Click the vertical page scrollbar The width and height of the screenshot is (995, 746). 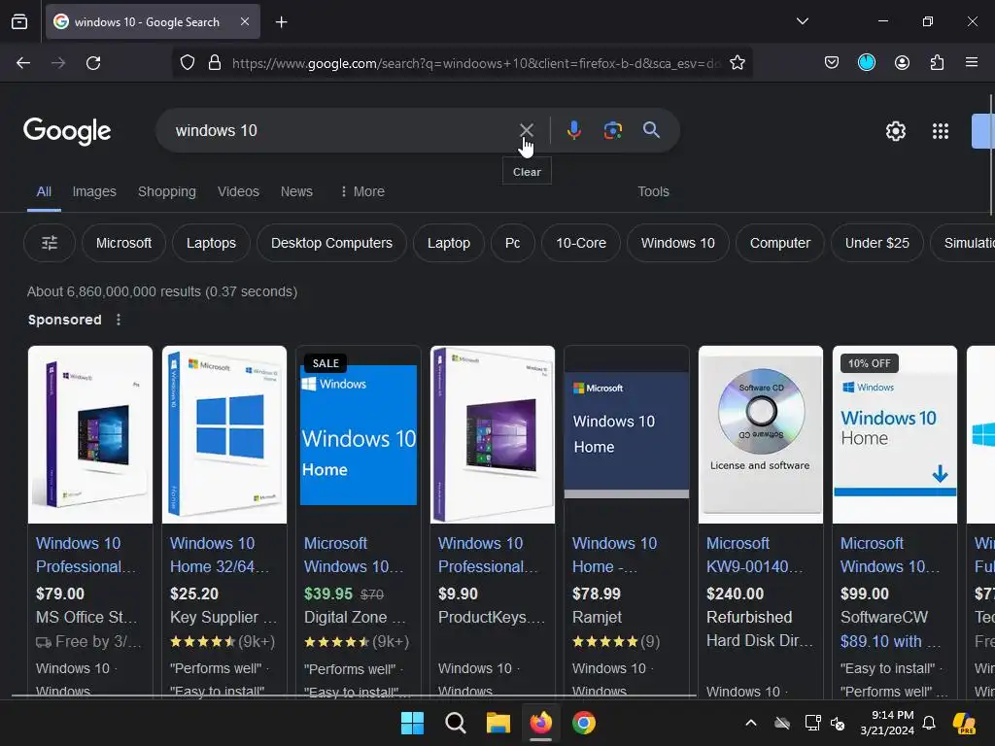click(991, 155)
